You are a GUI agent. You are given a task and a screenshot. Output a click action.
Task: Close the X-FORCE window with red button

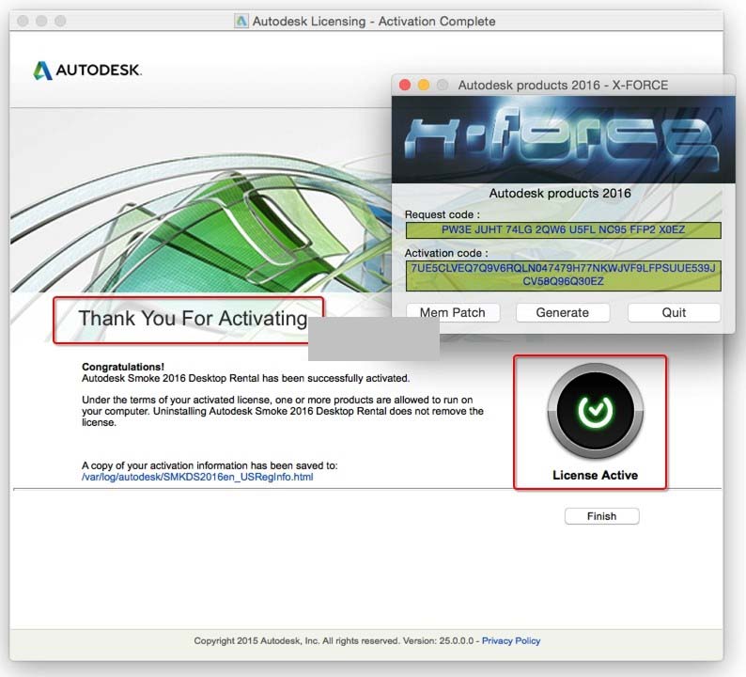[x=405, y=86]
